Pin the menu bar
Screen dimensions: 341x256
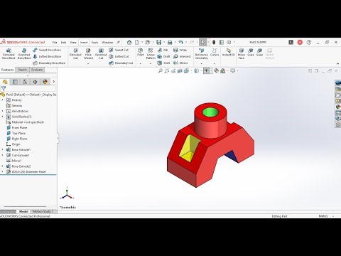click(x=118, y=42)
